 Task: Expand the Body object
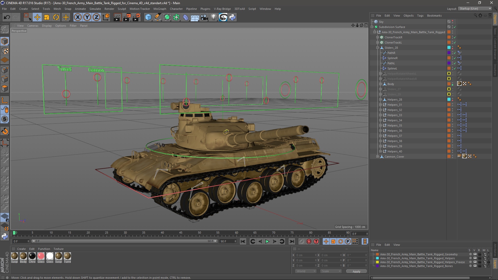[381, 84]
